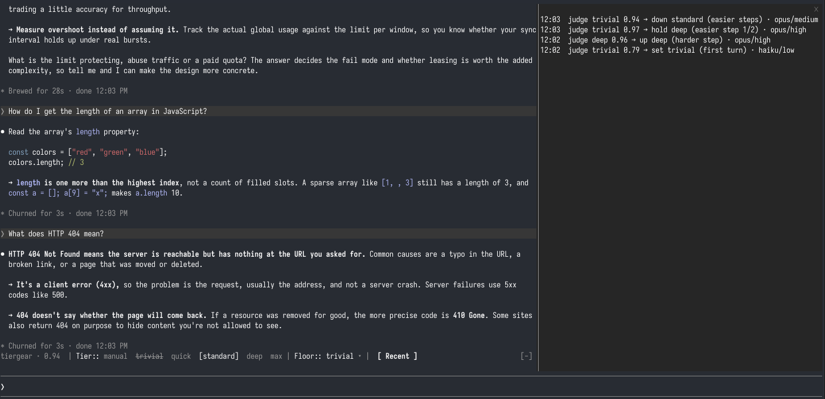825x399 pixels.
Task: Select the manual tier option
Action: [115, 356]
